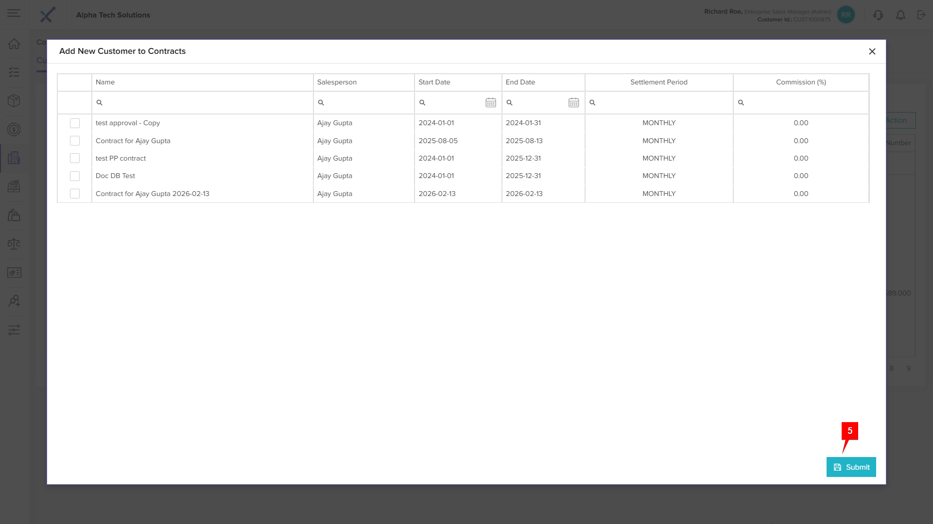The width and height of the screenshot is (933, 524).
Task: Check the 'test approval - Copy' row
Action: click(75, 123)
